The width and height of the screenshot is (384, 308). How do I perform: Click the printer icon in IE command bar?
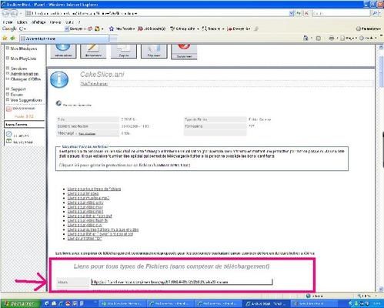(x=332, y=38)
